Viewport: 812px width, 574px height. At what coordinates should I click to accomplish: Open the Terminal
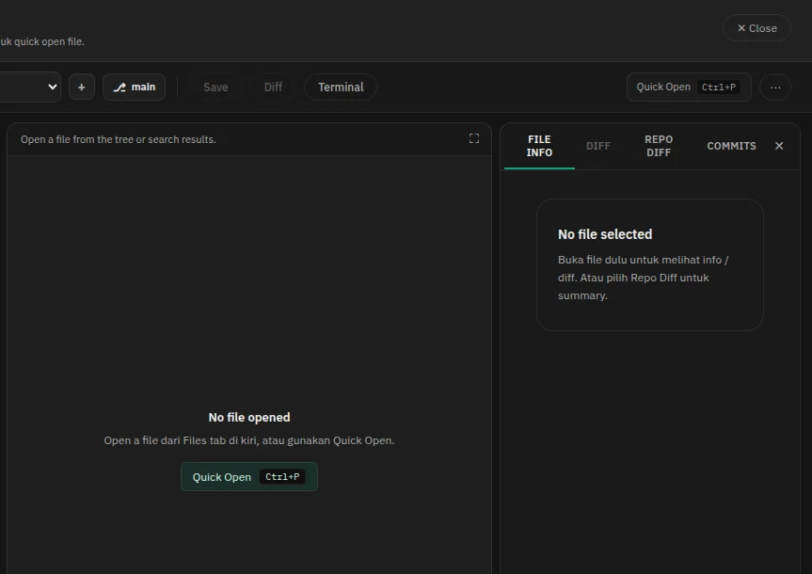[341, 87]
